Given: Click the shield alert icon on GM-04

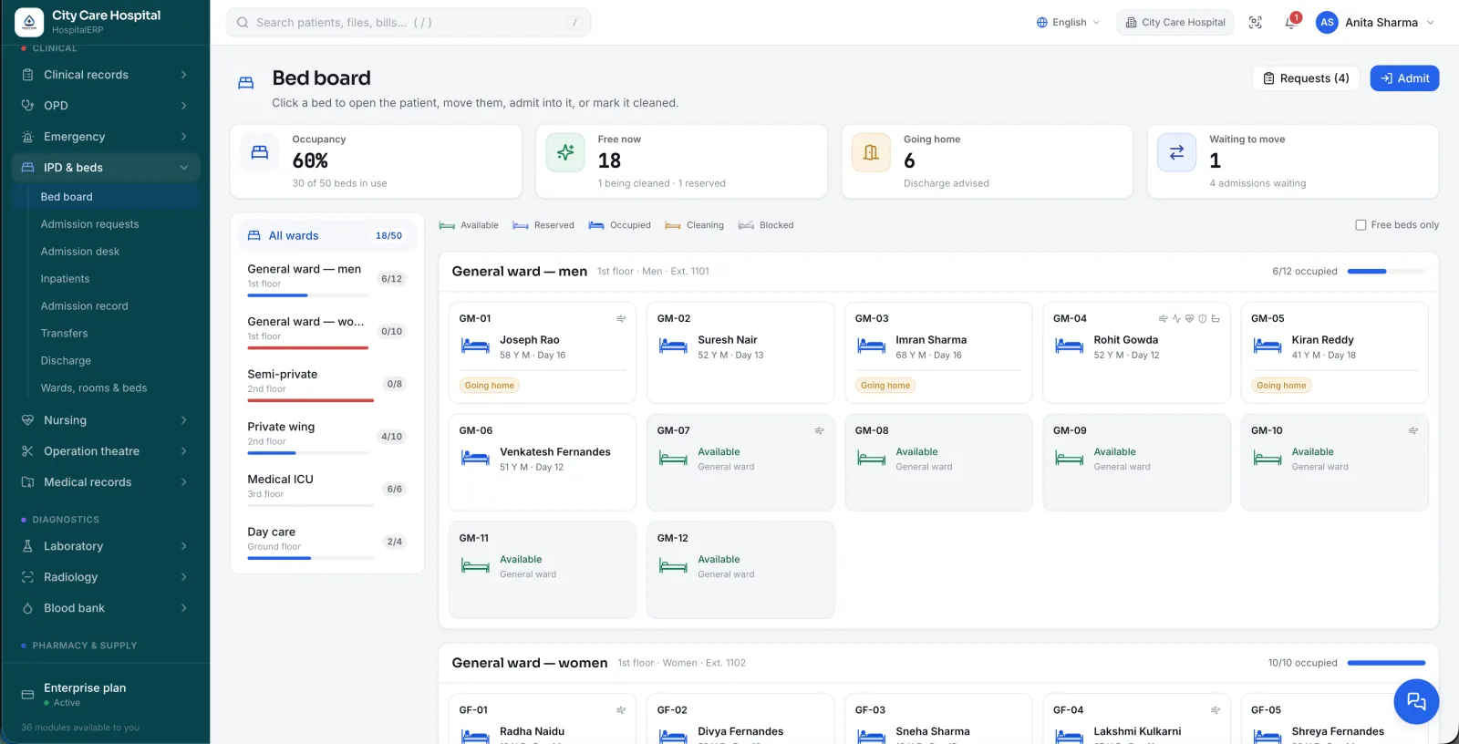Looking at the screenshot, I should click(x=1202, y=318).
